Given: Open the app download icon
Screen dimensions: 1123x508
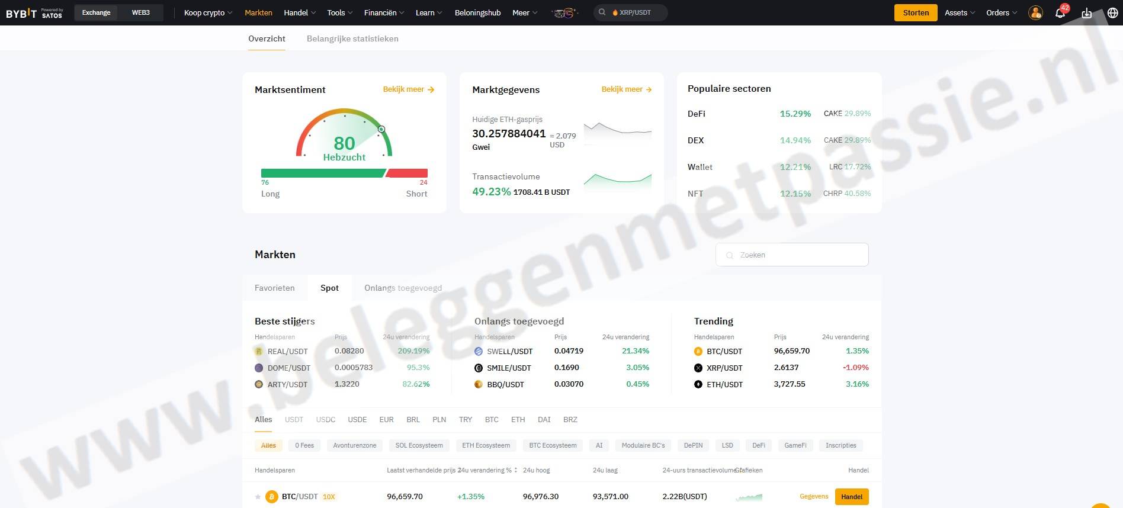Looking at the screenshot, I should [1086, 13].
